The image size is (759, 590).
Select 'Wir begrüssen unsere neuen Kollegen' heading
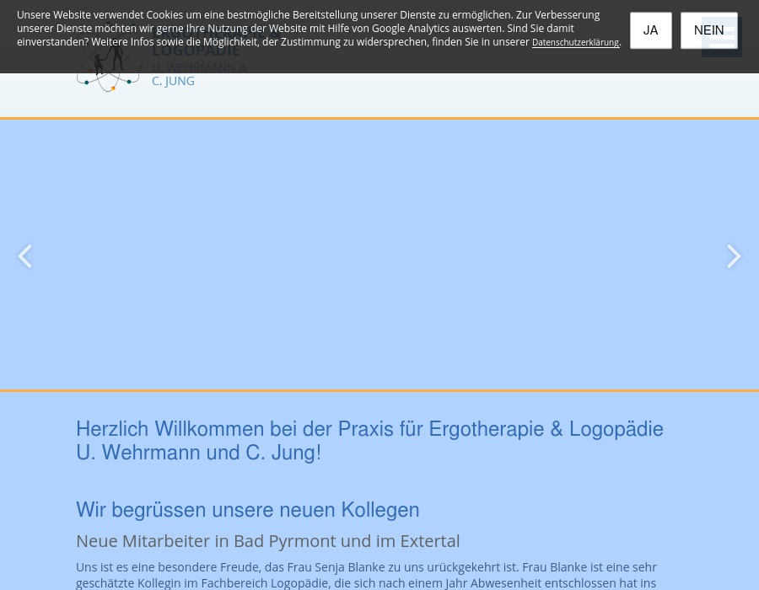247,510
